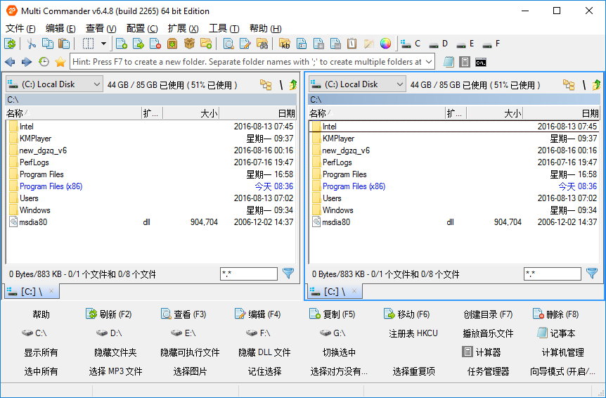Click the view file magnifier icon
This screenshot has height=398, width=606.
[x=228, y=44]
